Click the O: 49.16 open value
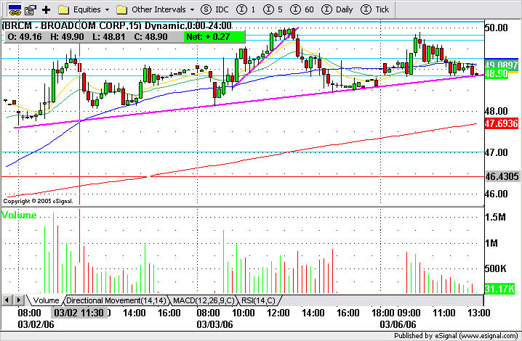This screenshot has height=341, width=522. click(25, 37)
